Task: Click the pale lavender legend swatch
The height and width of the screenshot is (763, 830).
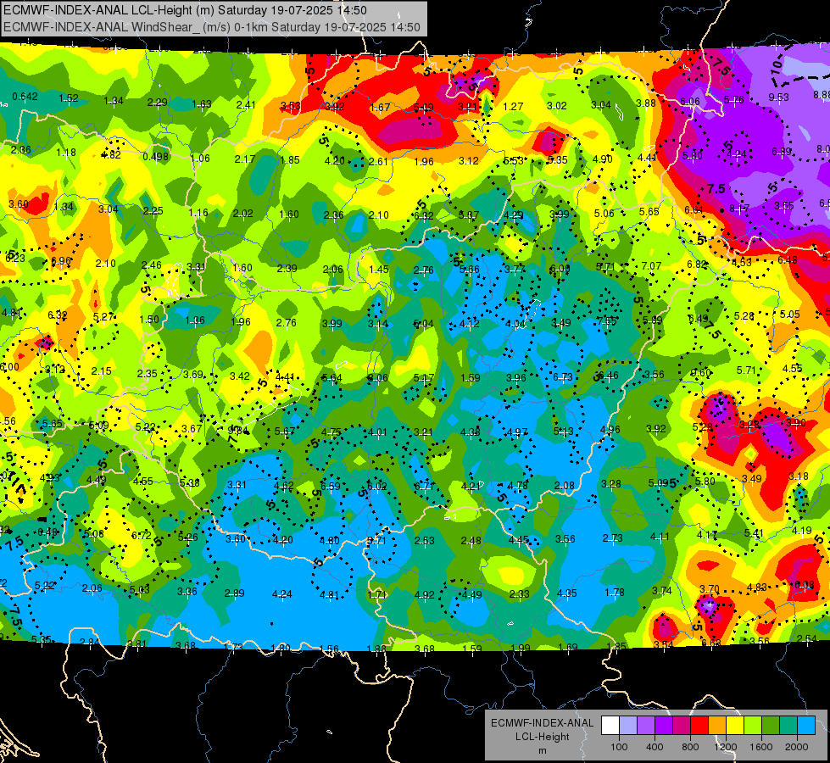Action: click(628, 725)
